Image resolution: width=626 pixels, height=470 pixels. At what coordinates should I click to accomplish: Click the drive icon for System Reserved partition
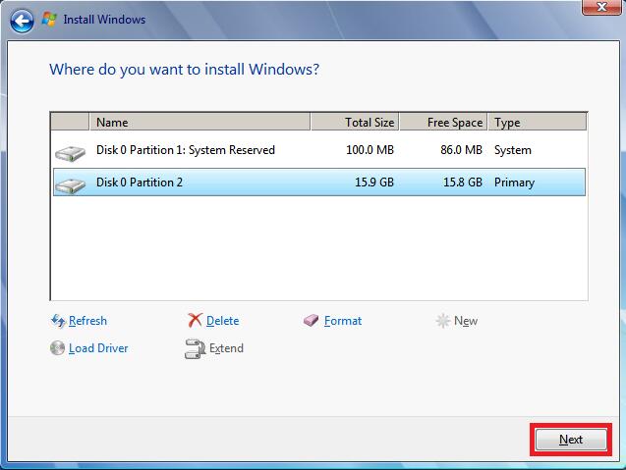click(71, 153)
